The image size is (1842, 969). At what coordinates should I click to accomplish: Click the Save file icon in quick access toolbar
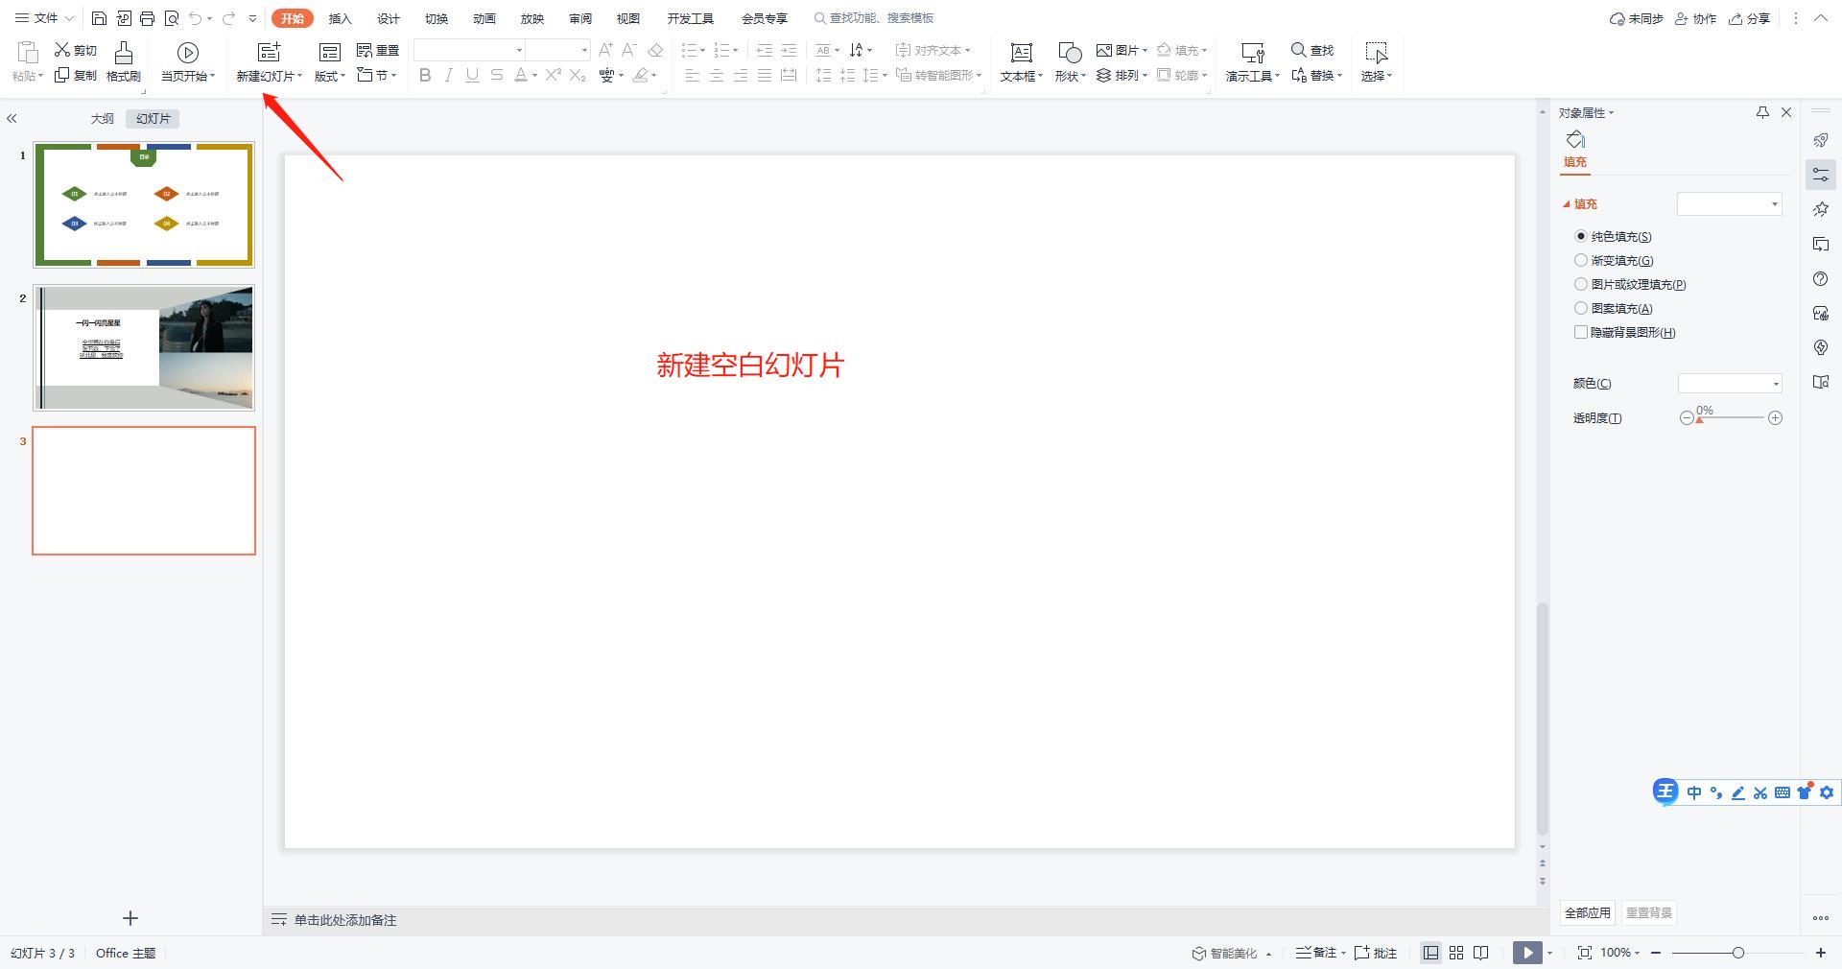pyautogui.click(x=99, y=18)
